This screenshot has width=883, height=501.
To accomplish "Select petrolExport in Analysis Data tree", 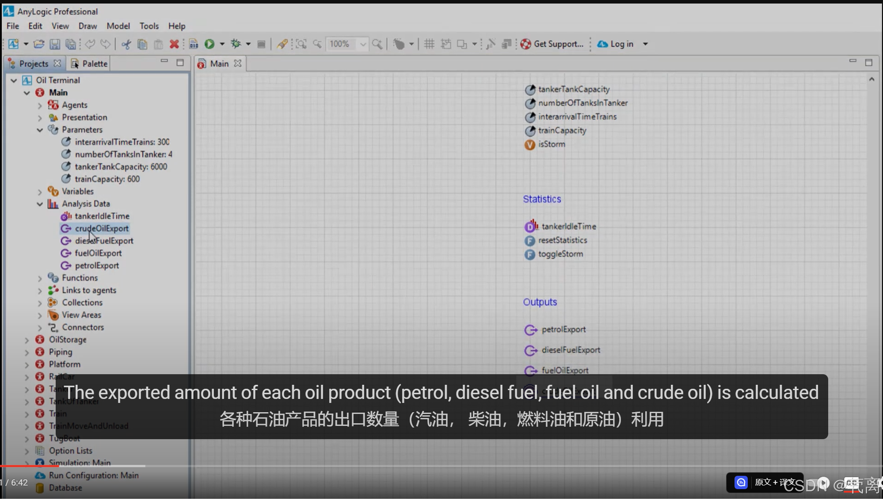I will 97,266.
